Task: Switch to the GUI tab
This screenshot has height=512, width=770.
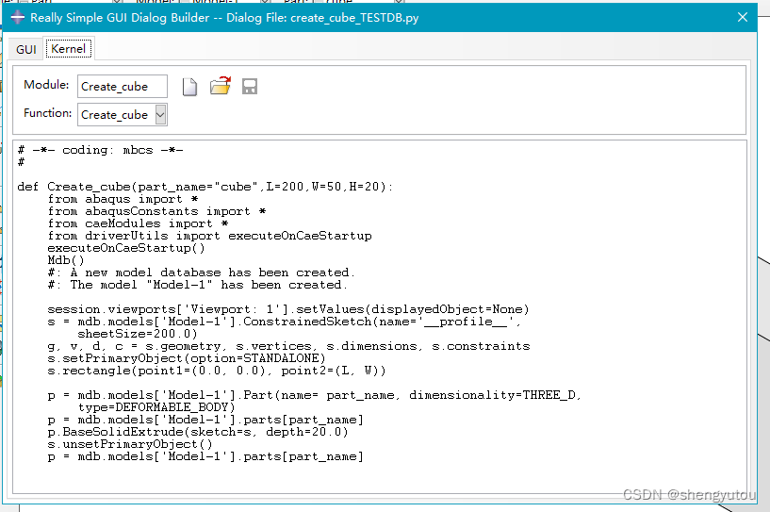Action: click(25, 49)
